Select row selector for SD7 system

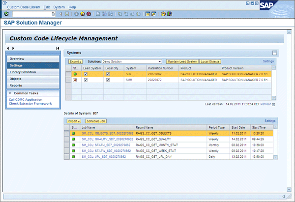[68, 74]
